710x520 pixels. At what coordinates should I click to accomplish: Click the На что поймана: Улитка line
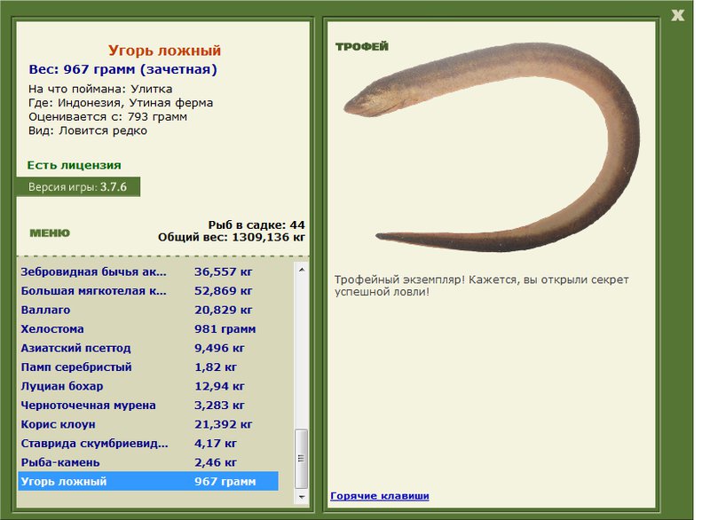[x=100, y=89]
